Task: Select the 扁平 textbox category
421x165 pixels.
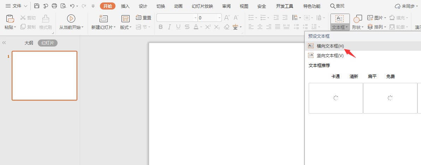Action: pos(372,77)
